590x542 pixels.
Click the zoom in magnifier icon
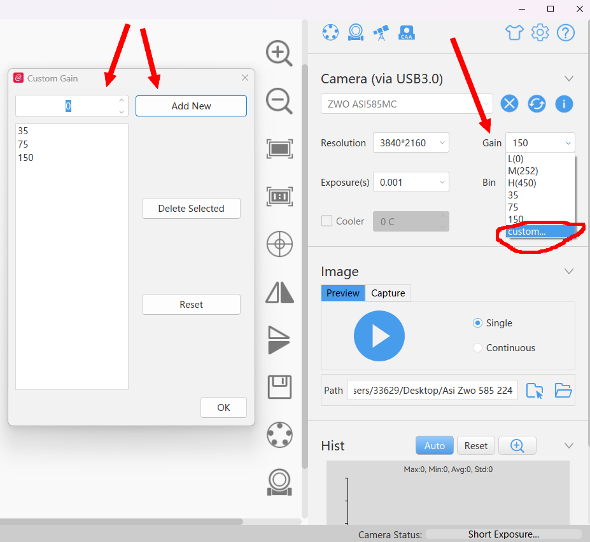(279, 53)
